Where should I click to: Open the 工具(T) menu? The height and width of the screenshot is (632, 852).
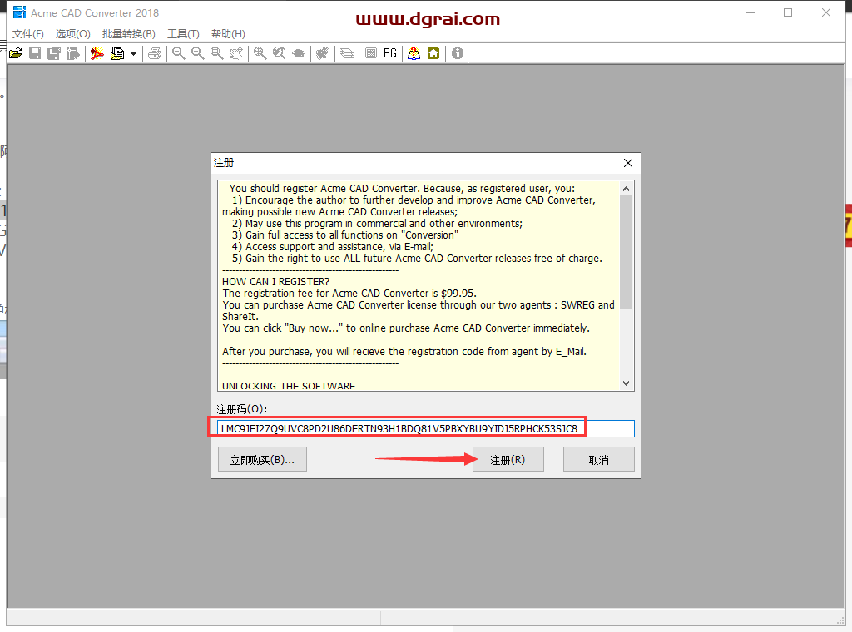pos(183,33)
